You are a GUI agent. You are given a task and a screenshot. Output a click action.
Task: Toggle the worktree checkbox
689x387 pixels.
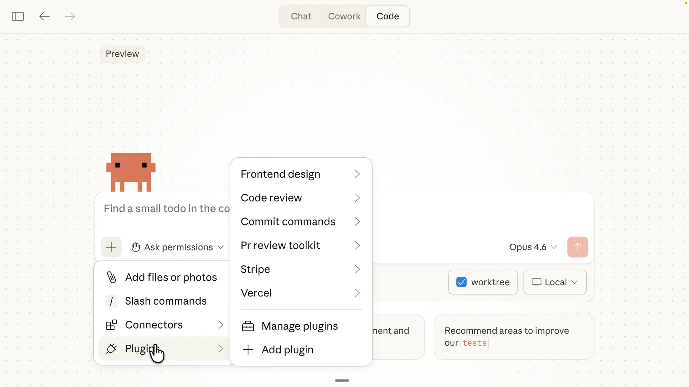[461, 282]
